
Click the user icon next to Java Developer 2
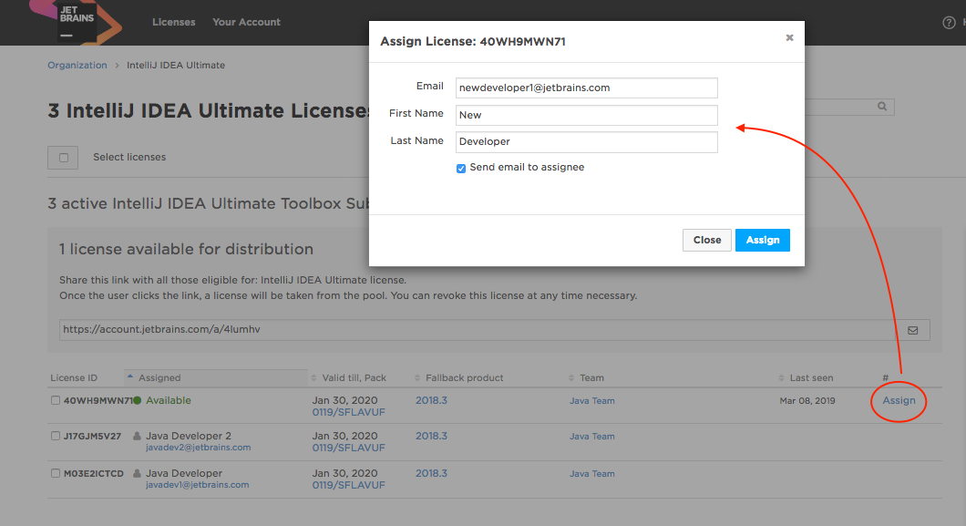137,437
